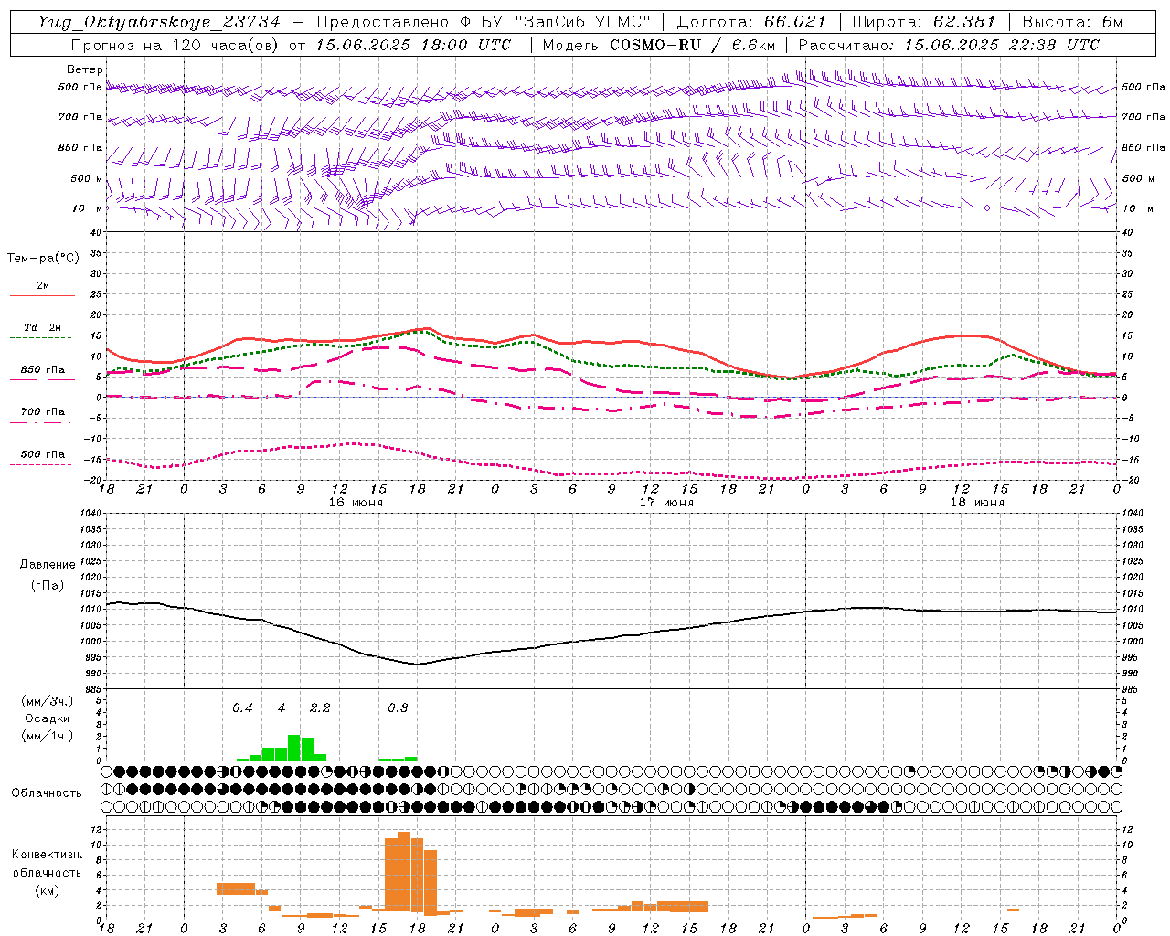
Task: Click the 18 июня date label
Action: click(x=977, y=503)
